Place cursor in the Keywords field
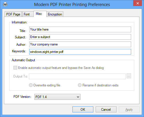 coord(80,52)
